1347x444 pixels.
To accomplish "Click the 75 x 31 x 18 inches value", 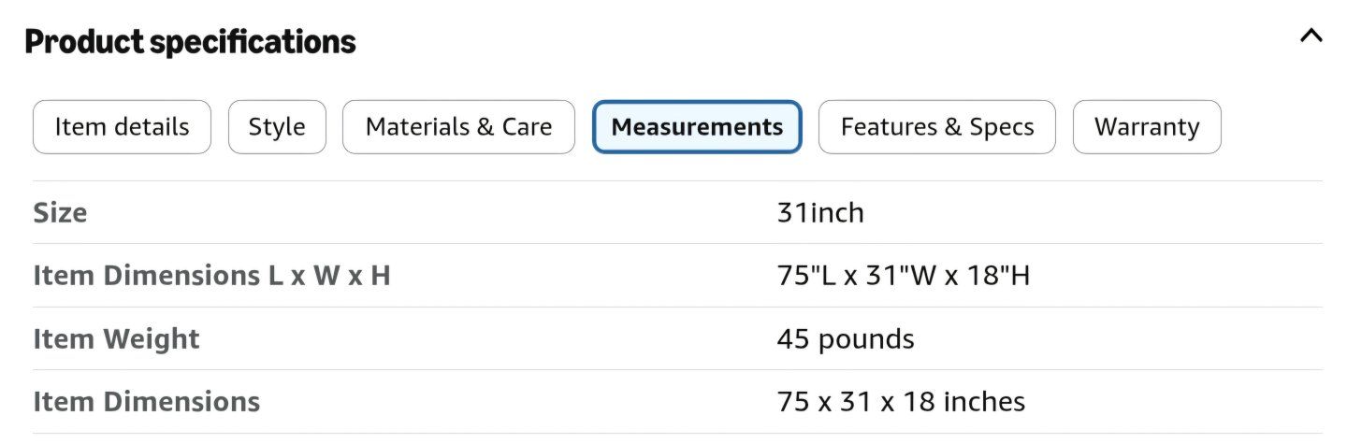I will click(901, 402).
